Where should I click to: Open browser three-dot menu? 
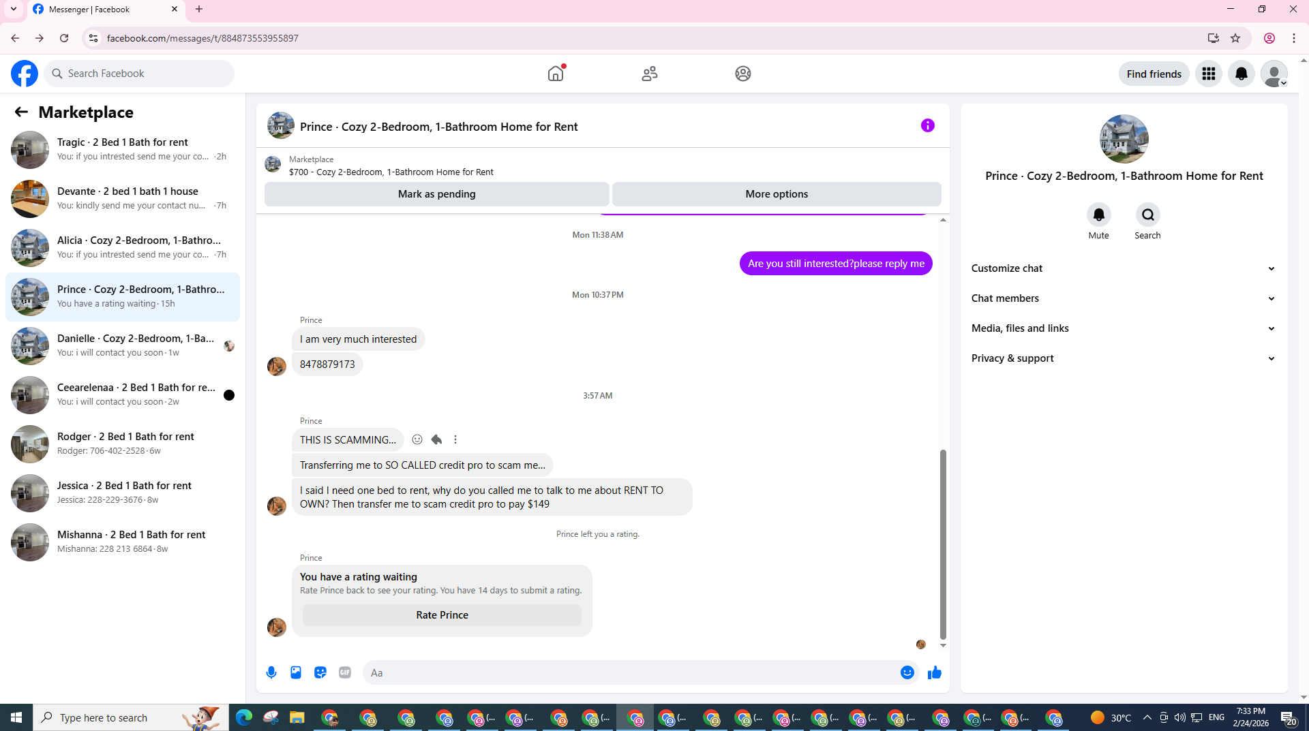pos(1294,38)
